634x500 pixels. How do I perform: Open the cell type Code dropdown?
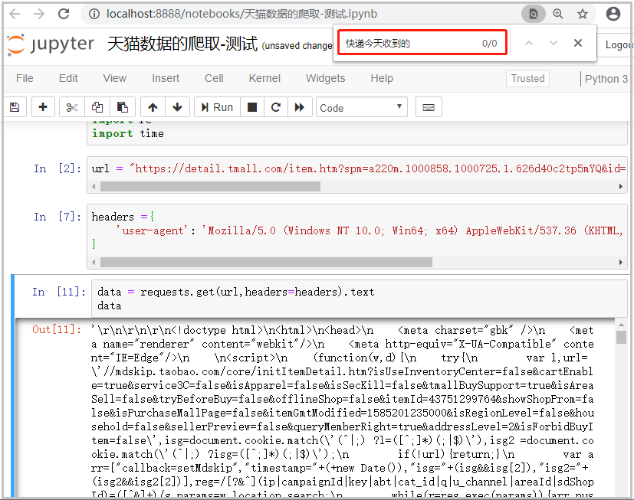tap(362, 107)
